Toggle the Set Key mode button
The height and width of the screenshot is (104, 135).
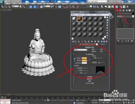tap(95, 103)
